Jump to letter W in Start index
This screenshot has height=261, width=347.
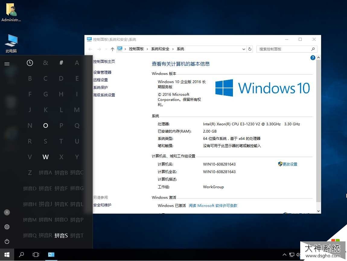click(46, 157)
